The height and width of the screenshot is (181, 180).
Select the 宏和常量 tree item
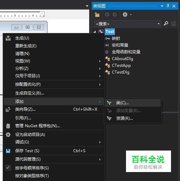point(120,45)
